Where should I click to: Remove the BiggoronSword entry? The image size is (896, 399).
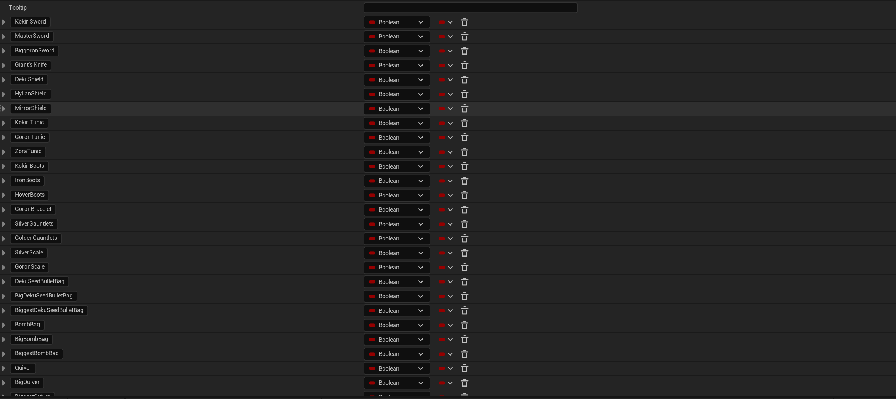click(464, 51)
